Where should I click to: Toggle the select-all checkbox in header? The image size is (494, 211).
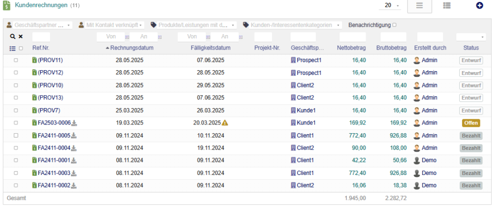(21, 48)
